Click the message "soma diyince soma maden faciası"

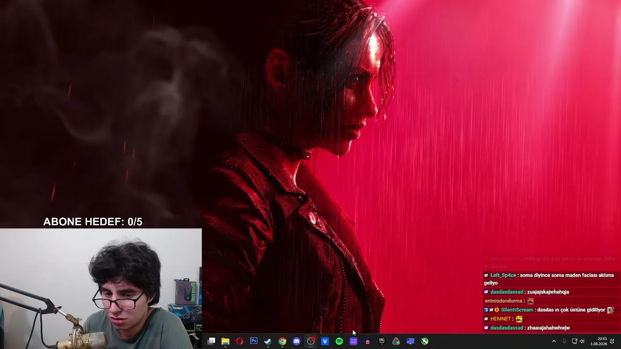click(x=557, y=275)
